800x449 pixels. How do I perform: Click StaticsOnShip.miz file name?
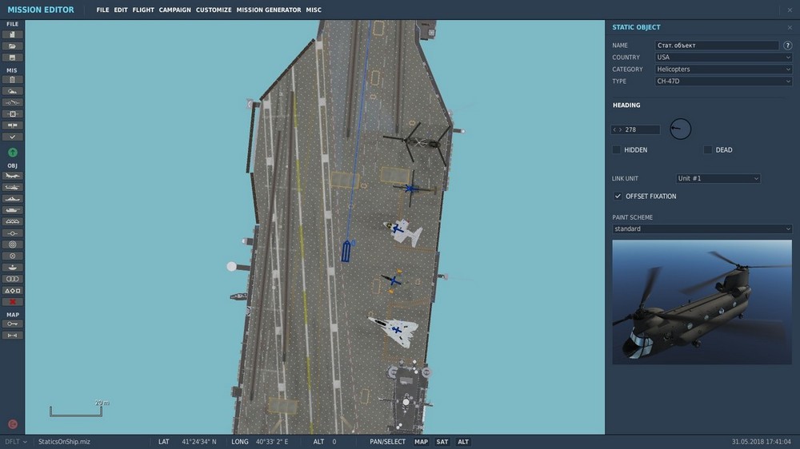(64, 442)
